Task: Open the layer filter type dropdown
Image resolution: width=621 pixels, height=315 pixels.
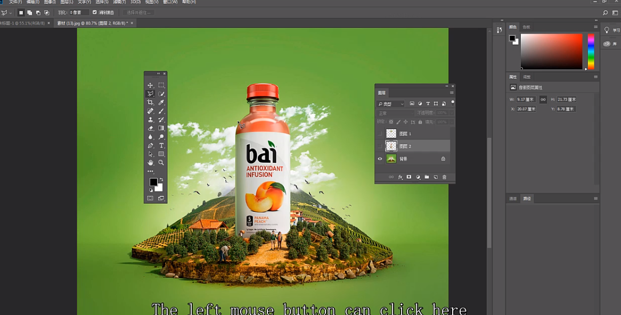Action: 390,104
